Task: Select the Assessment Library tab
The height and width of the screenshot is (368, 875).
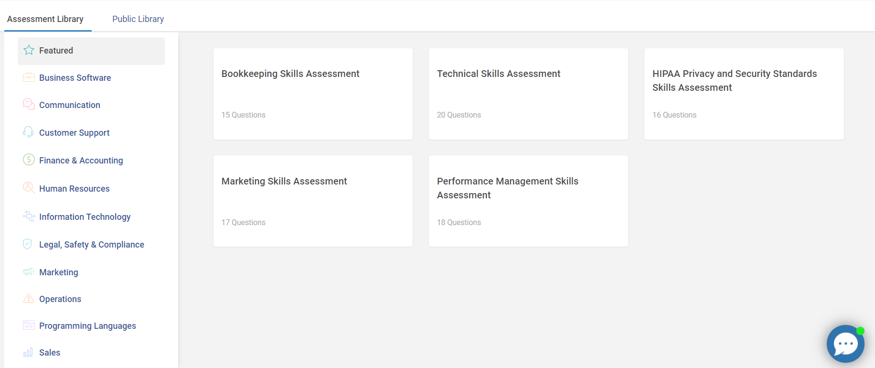Action: click(45, 19)
